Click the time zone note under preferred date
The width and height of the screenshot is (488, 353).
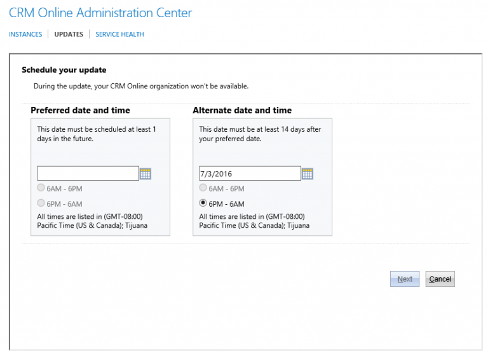click(x=92, y=221)
